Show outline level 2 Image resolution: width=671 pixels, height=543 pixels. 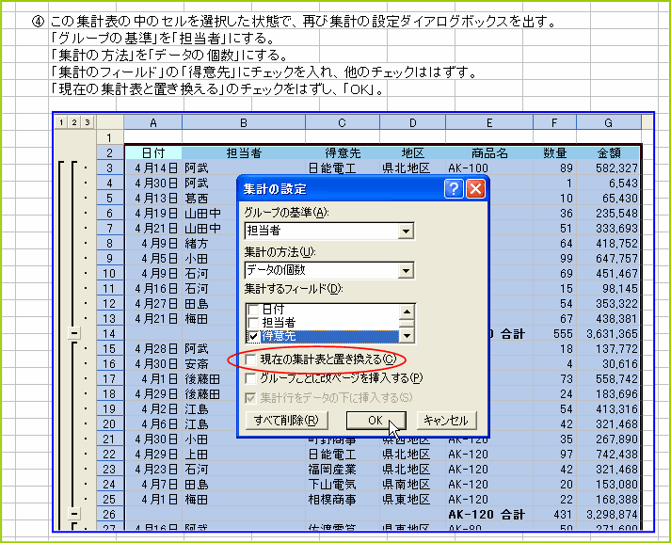[74, 122]
